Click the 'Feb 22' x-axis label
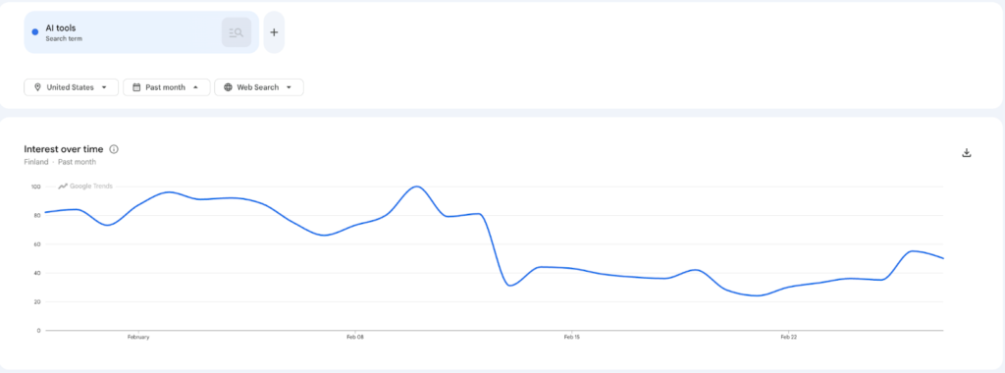The width and height of the screenshot is (1005, 373). click(788, 337)
